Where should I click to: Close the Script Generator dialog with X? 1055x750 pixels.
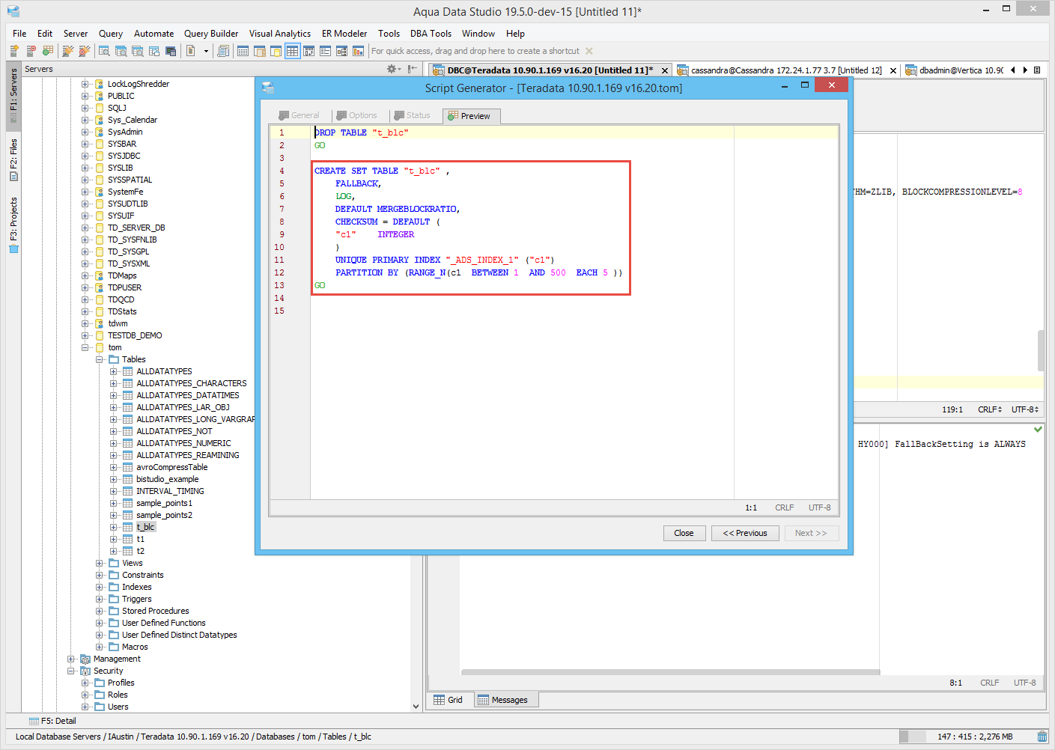(831, 85)
